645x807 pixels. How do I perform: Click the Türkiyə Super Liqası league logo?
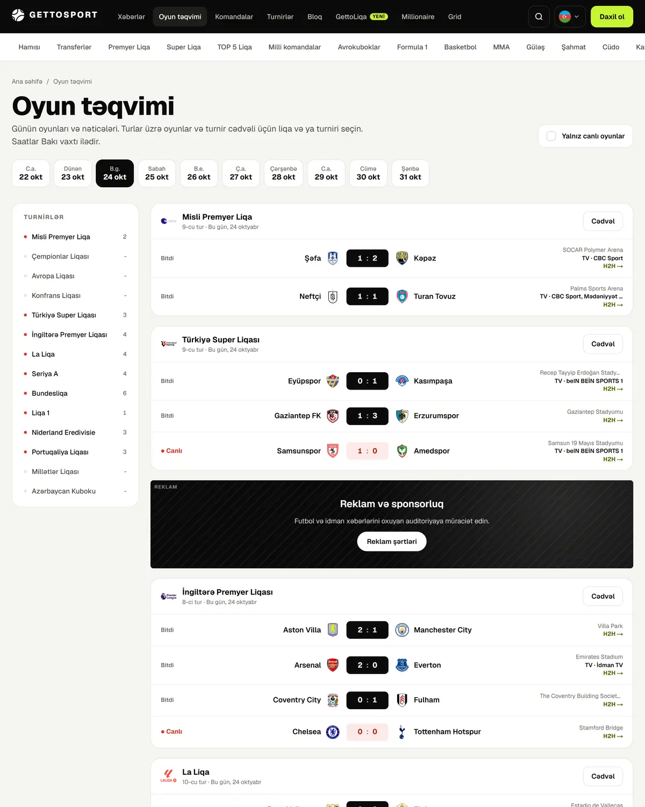coord(169,344)
